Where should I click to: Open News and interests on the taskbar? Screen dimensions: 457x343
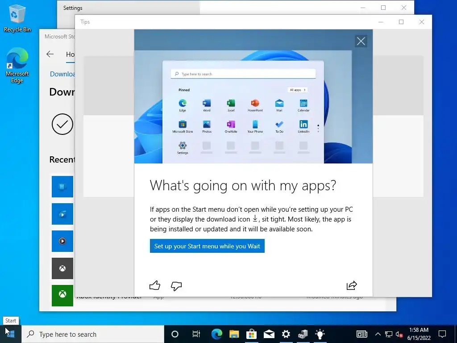coord(361,334)
